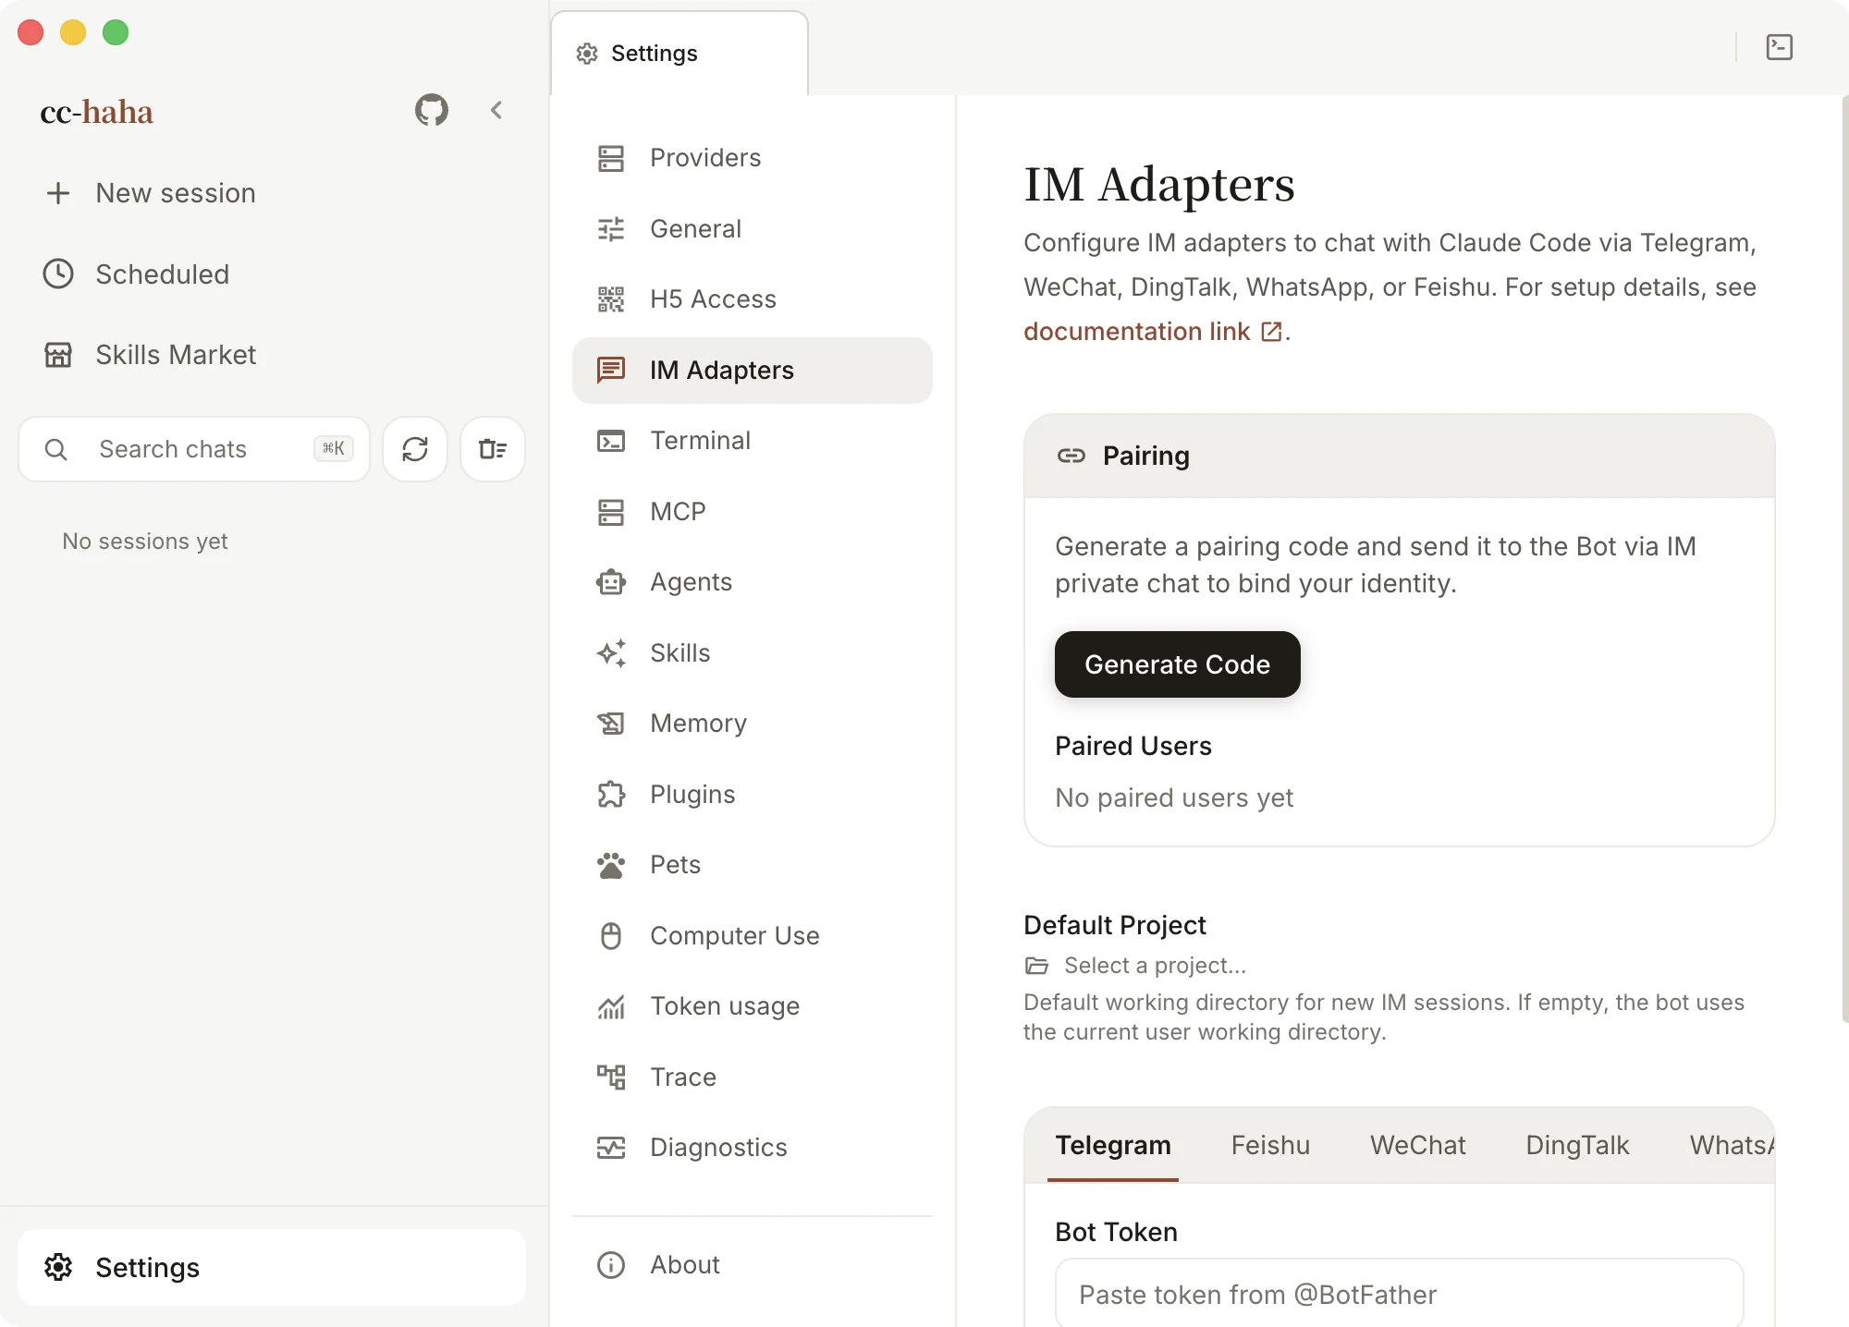Open the Trace section
The height and width of the screenshot is (1327, 1849).
(x=753, y=1077)
